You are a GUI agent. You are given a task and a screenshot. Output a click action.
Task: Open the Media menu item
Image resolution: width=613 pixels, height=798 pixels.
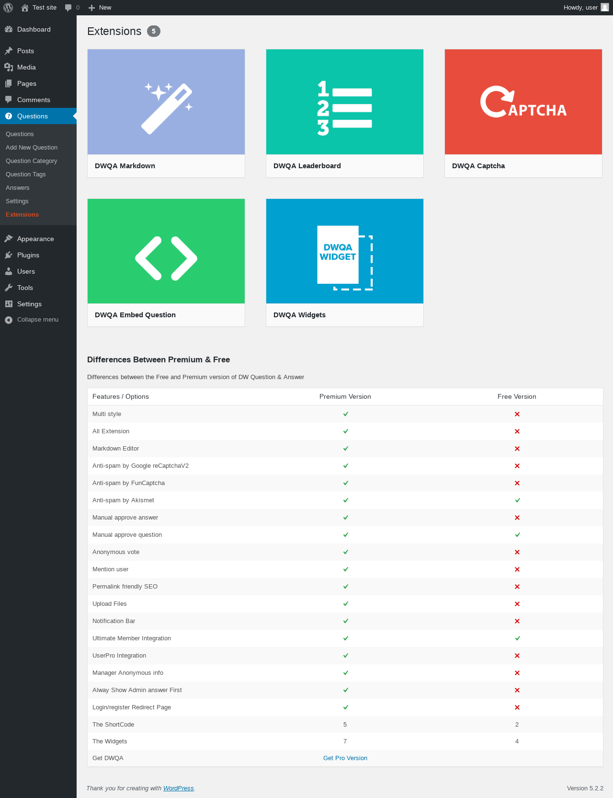[x=38, y=67]
